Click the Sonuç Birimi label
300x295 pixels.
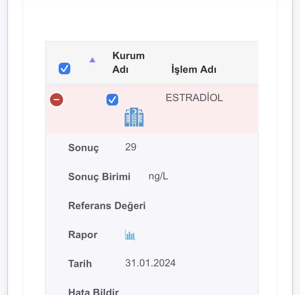99,177
